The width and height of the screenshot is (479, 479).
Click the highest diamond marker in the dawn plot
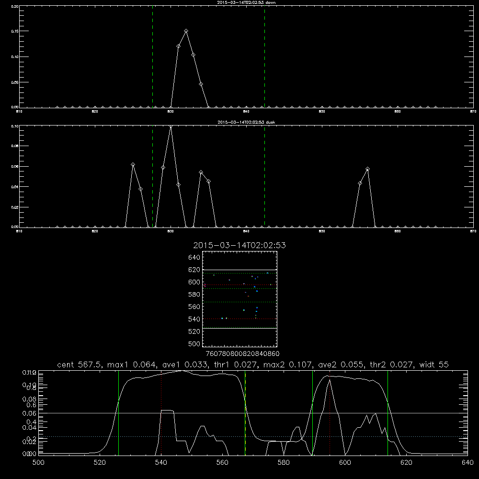186,31
